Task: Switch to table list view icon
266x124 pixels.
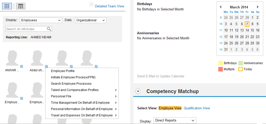Action: pyautogui.click(x=21, y=6)
